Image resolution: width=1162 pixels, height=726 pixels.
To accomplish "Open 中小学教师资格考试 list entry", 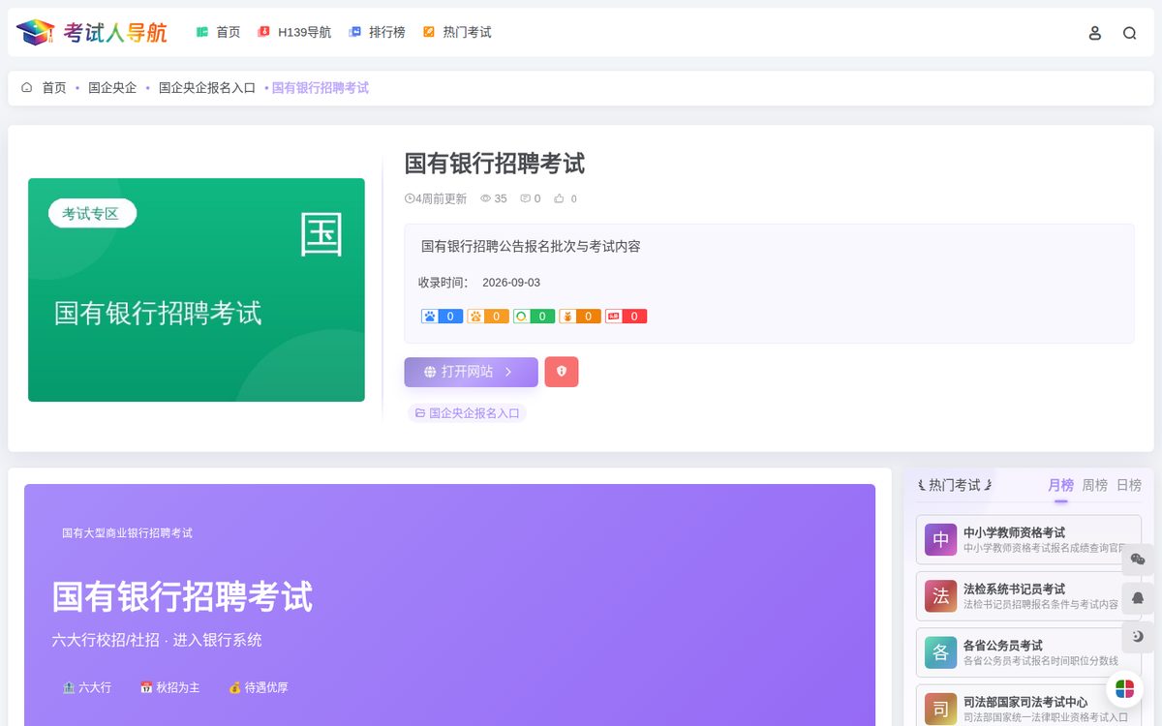I will [1028, 539].
